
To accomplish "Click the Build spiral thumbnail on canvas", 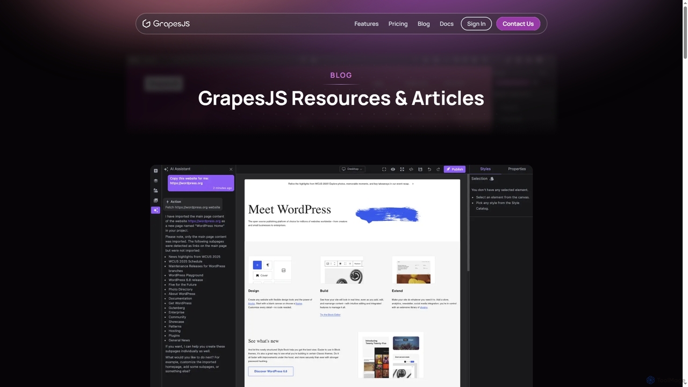I will (x=342, y=270).
